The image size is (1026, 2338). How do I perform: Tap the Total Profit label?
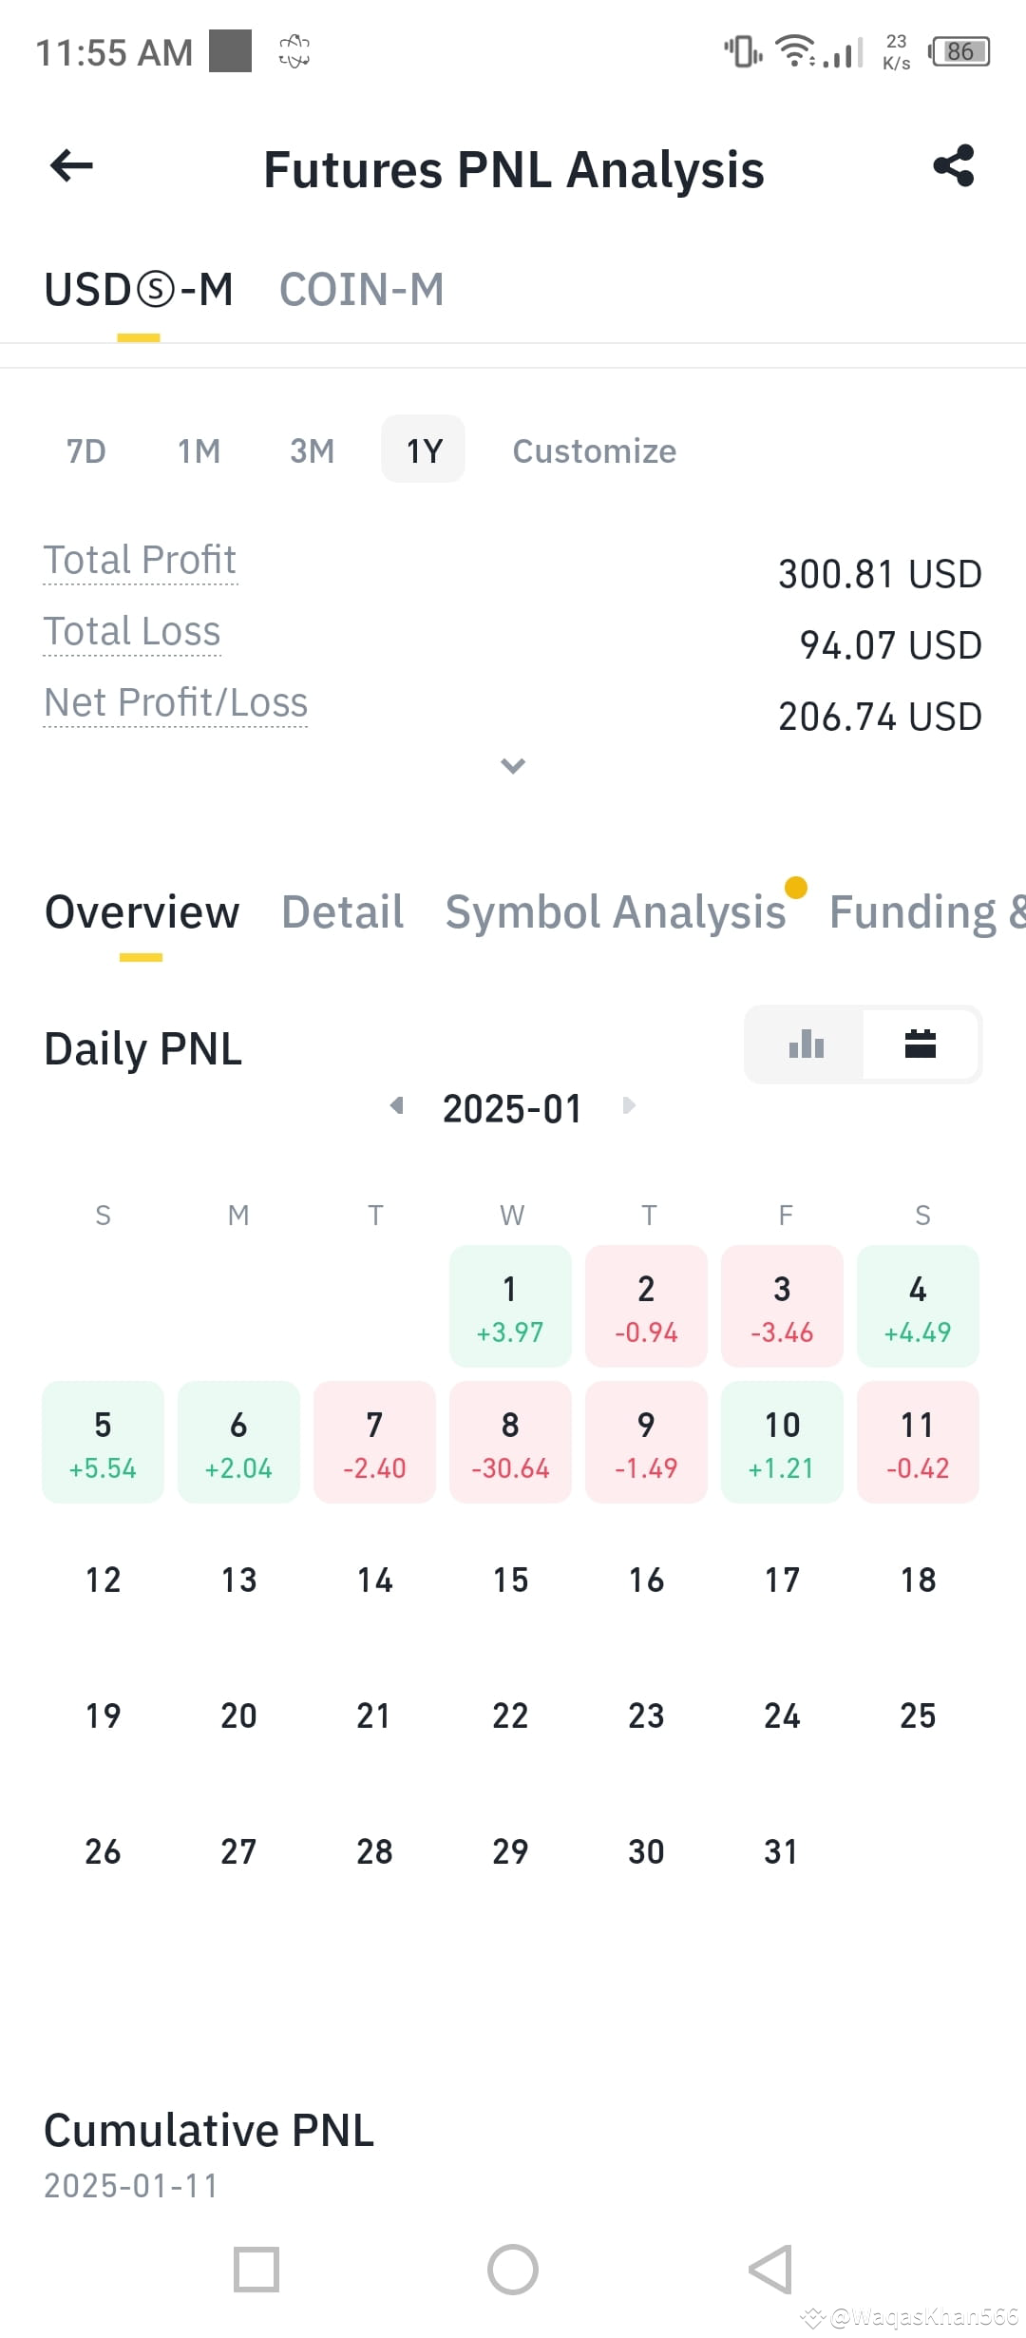pyautogui.click(x=140, y=560)
